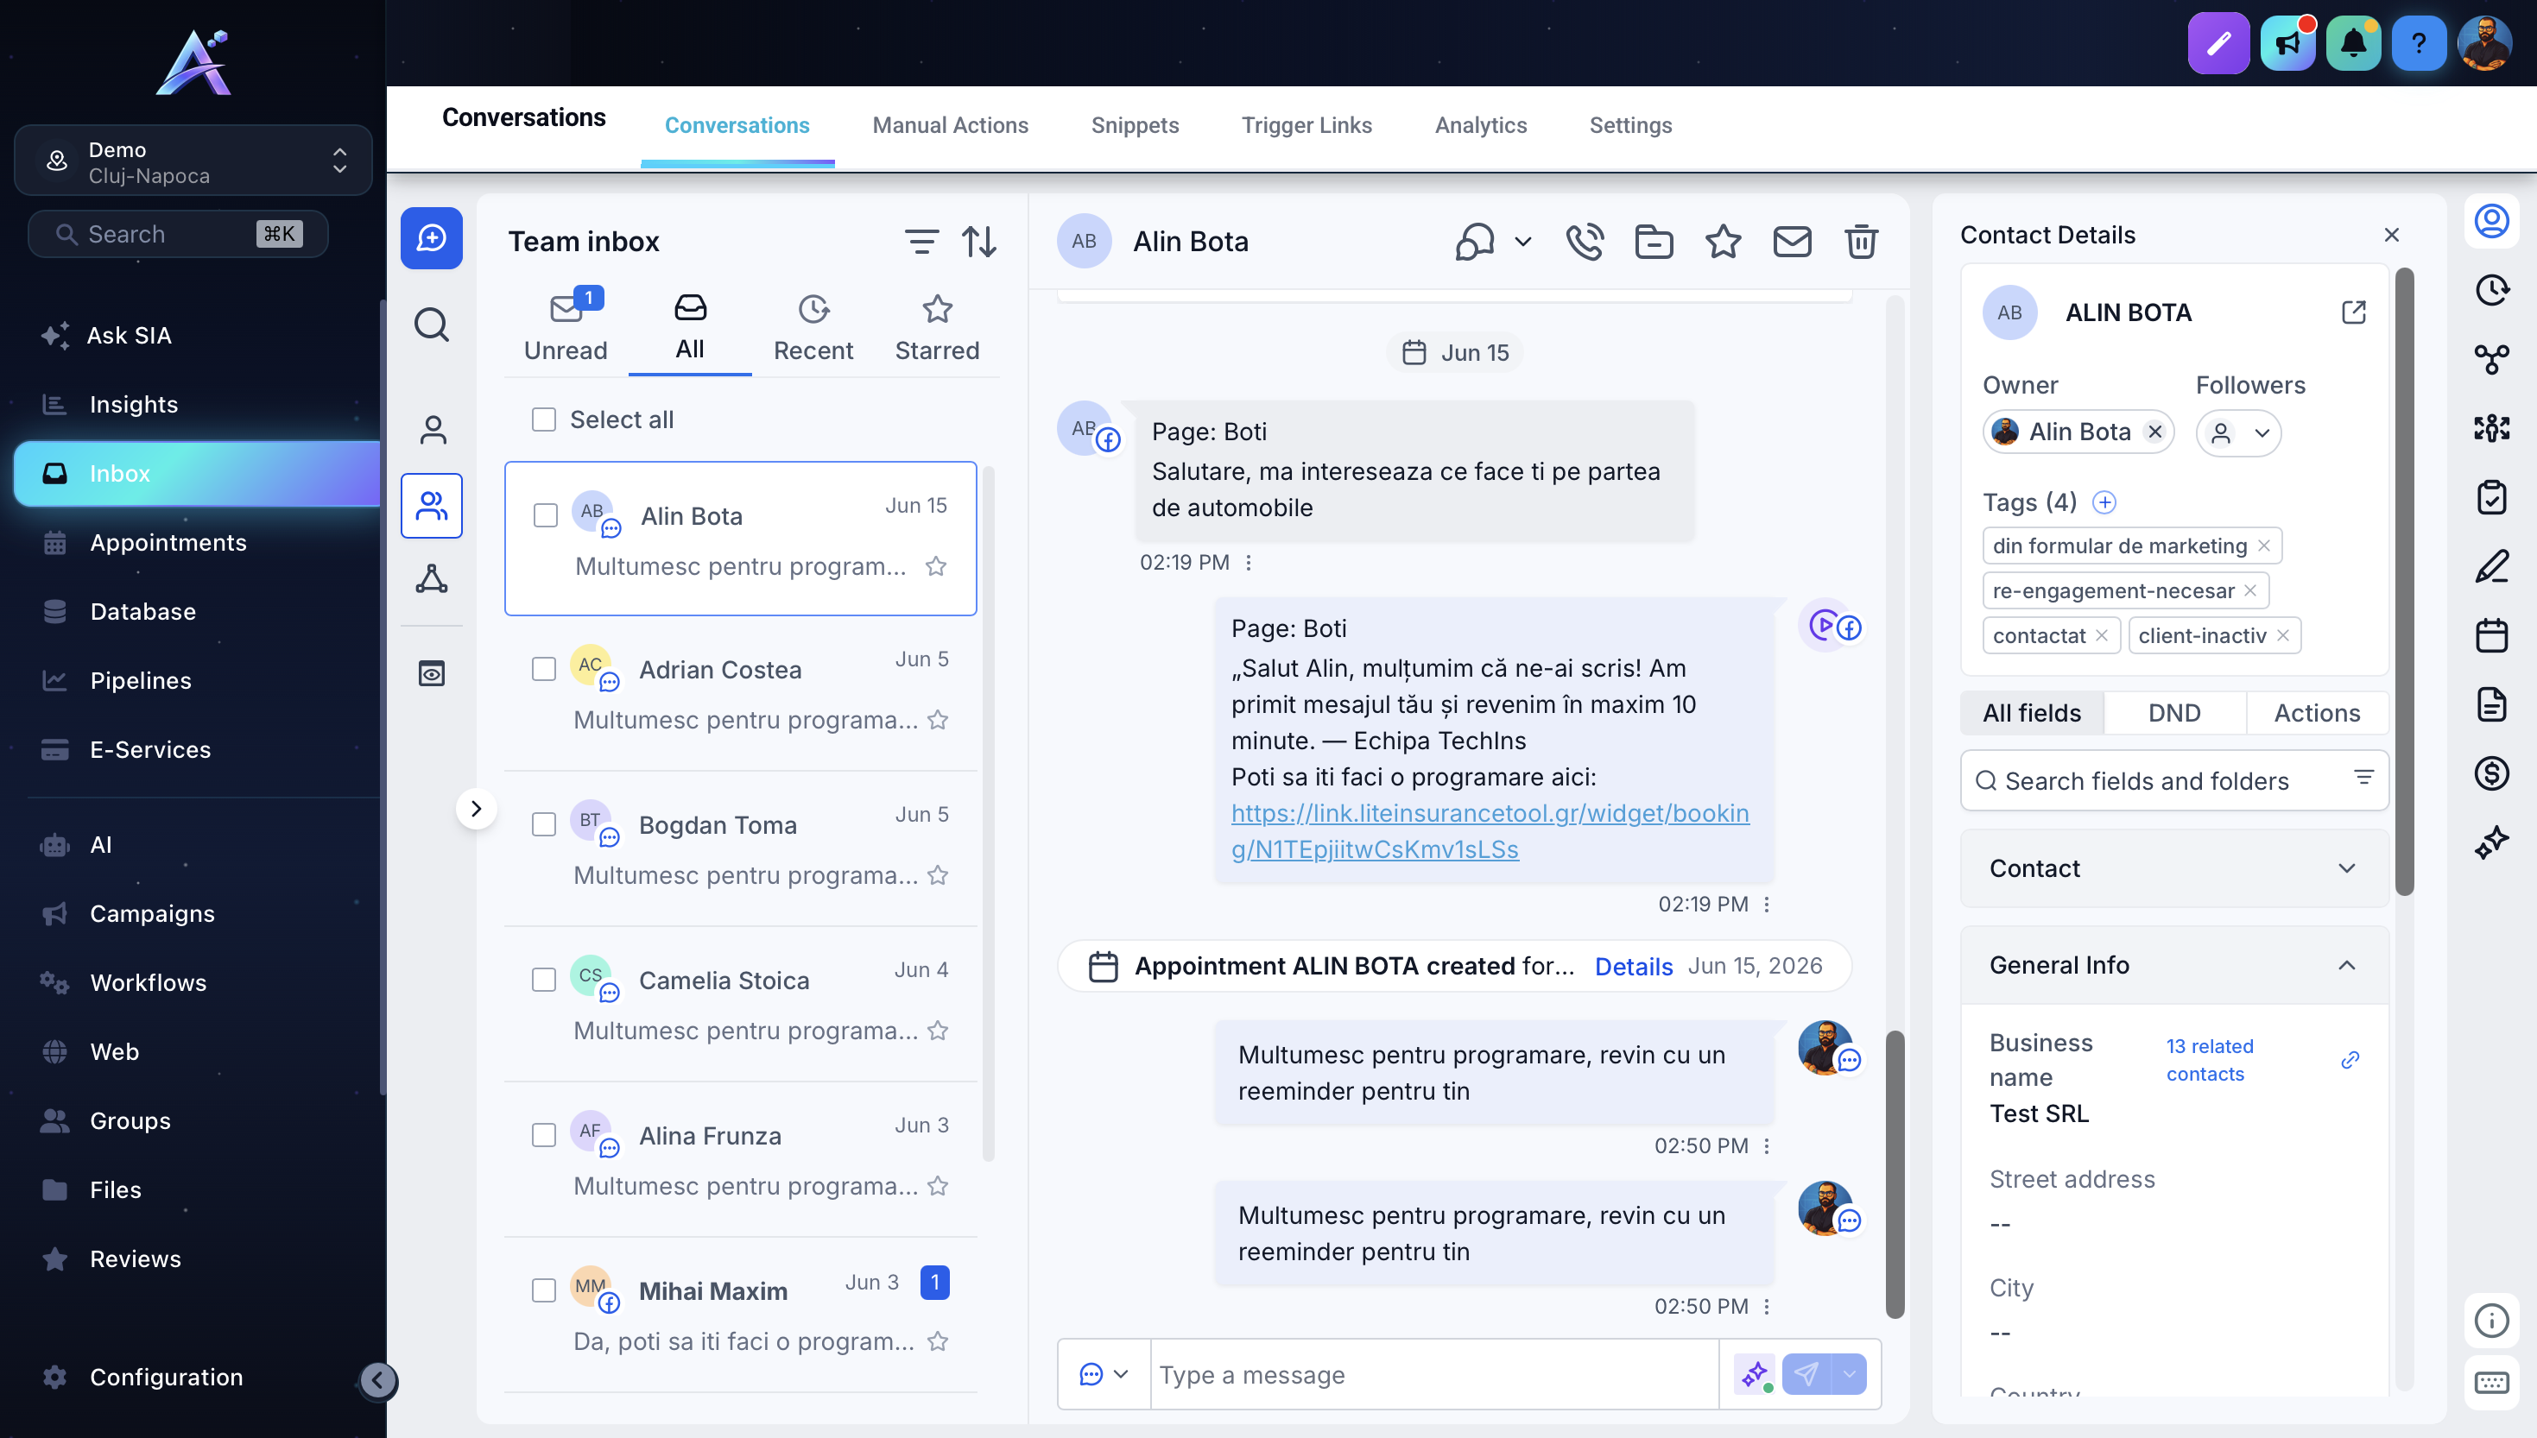Expand the inbox panel with chevron arrow

476,809
